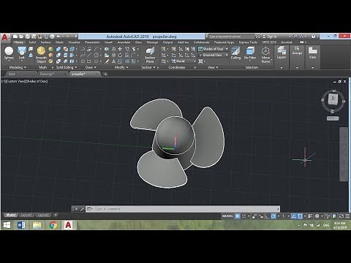Click the new drawing plus tab button
Viewport: 351px width, 263px height.
[105, 74]
